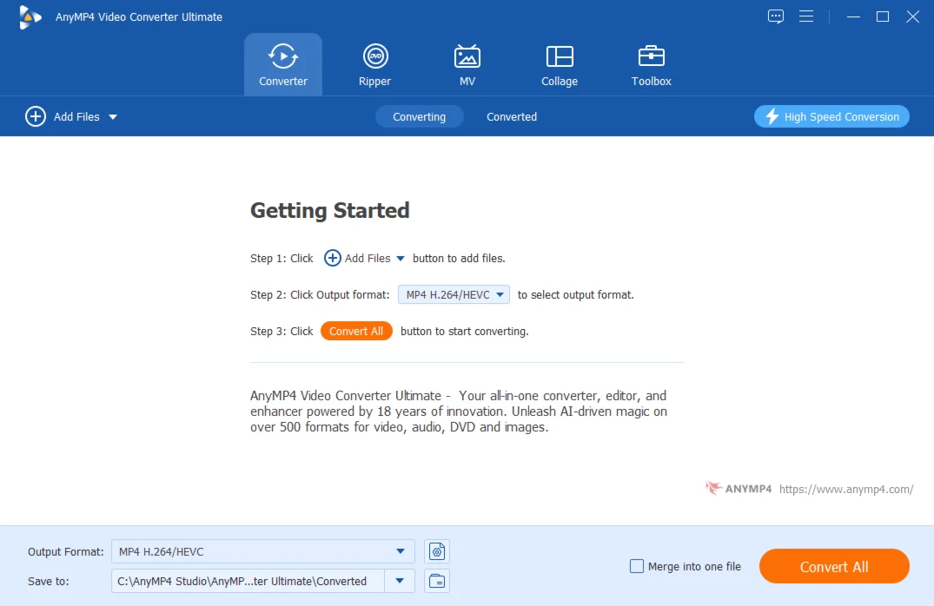Open output format settings gear icon
This screenshot has width=934, height=606.
(x=437, y=551)
